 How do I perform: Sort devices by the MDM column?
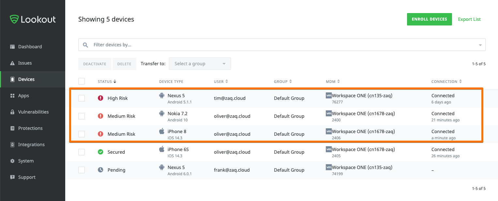point(333,82)
